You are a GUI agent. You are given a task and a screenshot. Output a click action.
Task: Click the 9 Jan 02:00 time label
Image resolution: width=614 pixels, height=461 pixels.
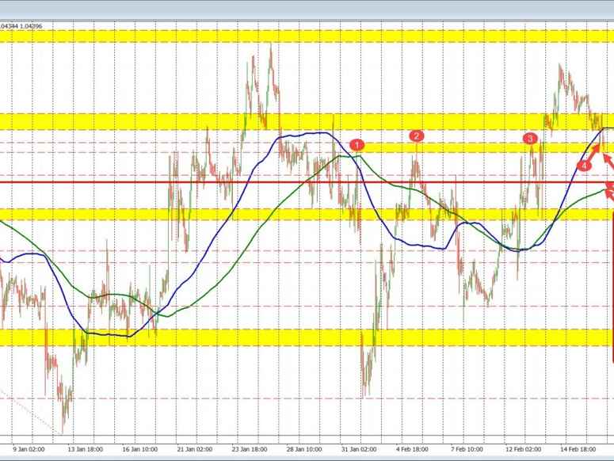[x=29, y=449]
